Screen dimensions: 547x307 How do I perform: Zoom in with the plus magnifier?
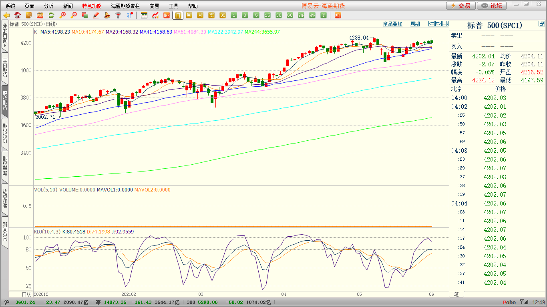[62, 15]
